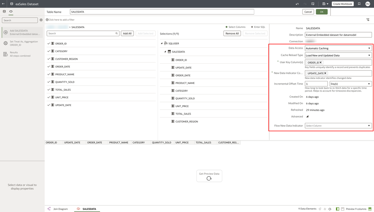Image resolution: width=374 pixels, height=212 pixels.
Task: Toggle the ORDER_DATE checkmark in available columns
Action: point(49,67)
